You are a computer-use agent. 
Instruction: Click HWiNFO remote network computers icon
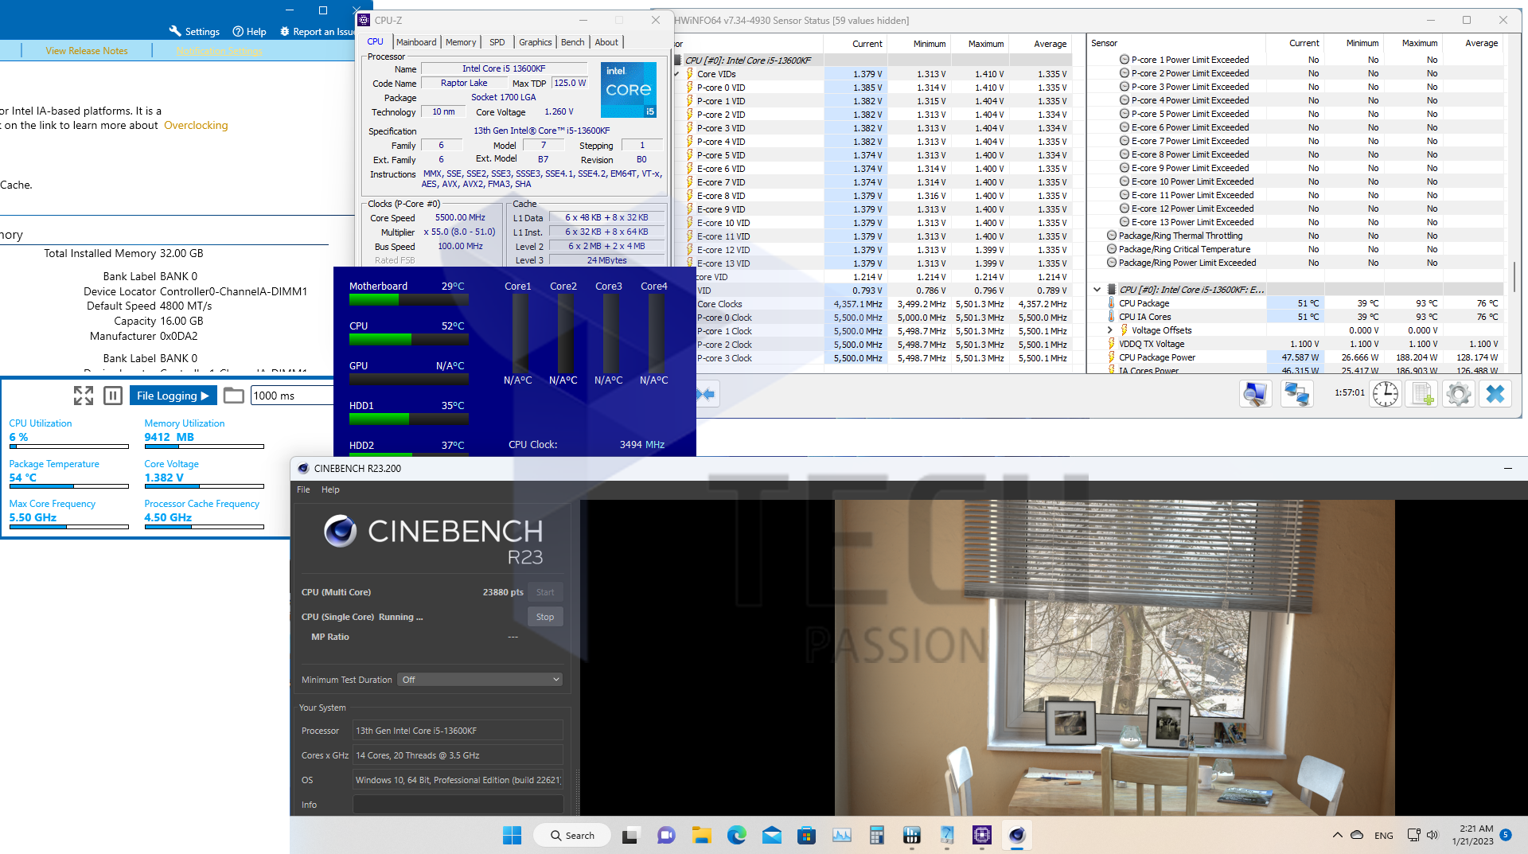(x=1296, y=394)
